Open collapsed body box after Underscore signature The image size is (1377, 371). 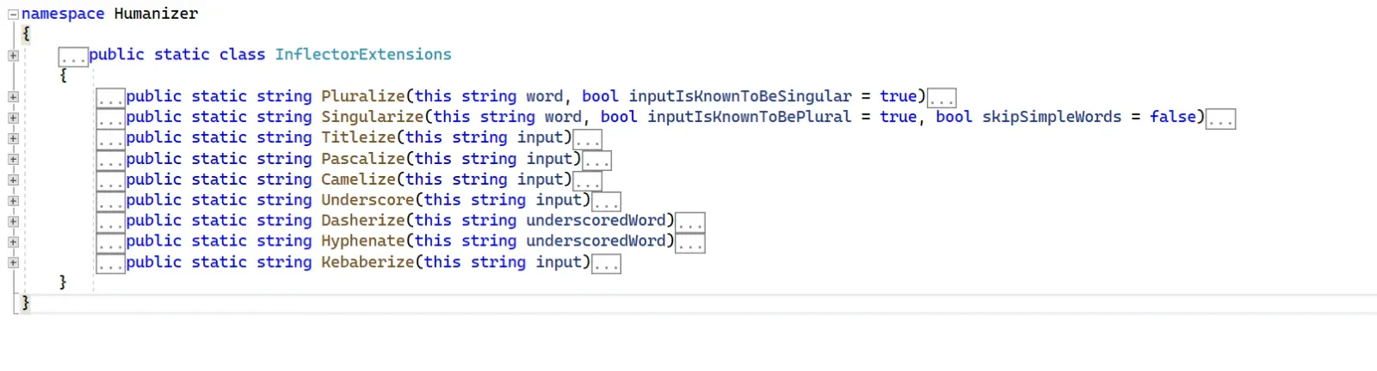606,202
